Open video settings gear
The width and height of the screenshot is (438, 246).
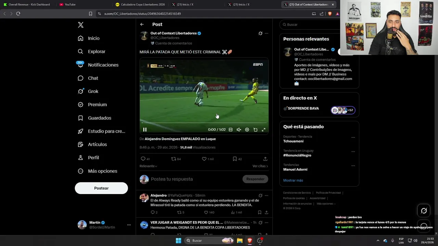(x=247, y=129)
